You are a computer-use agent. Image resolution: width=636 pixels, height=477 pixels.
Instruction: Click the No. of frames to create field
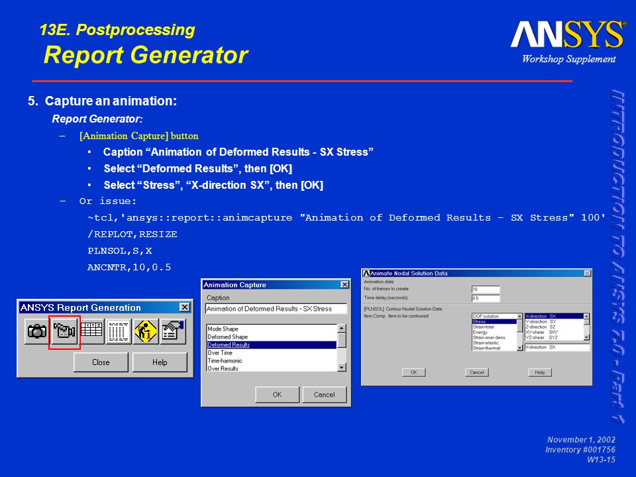tap(486, 290)
